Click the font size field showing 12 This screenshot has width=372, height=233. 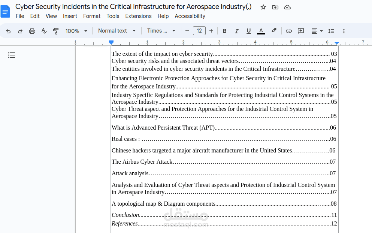point(199,31)
